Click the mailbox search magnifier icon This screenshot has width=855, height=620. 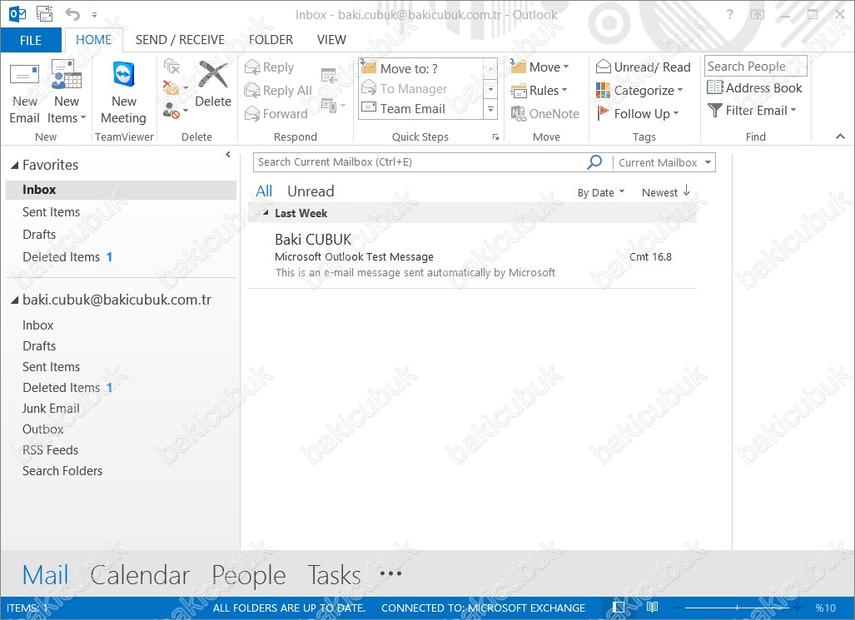tap(594, 162)
